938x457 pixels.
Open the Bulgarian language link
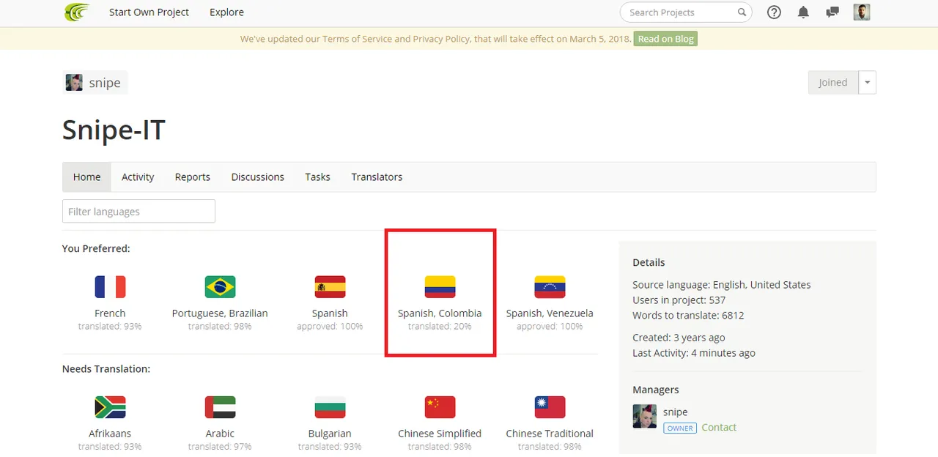[x=330, y=434]
